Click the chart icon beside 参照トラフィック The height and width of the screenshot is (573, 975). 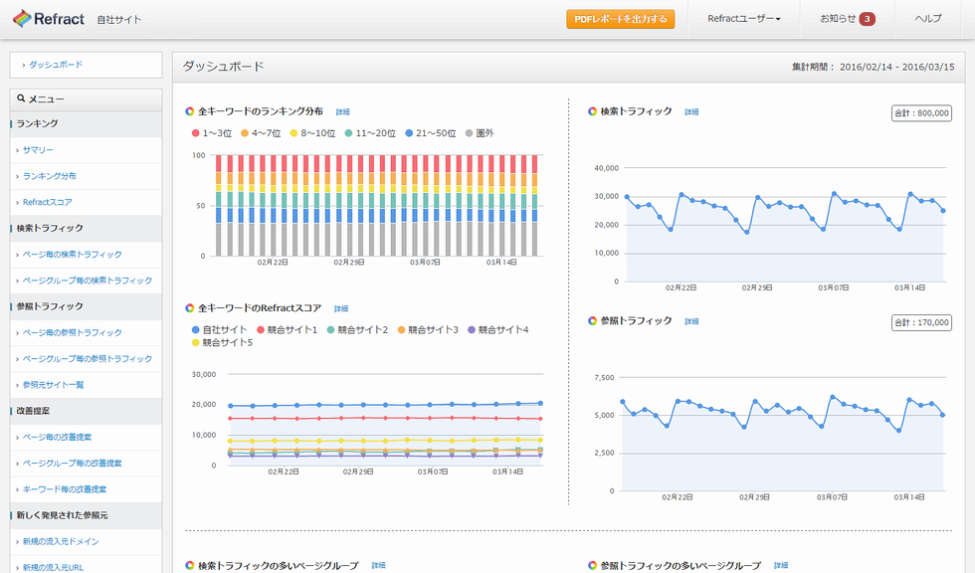(x=592, y=321)
